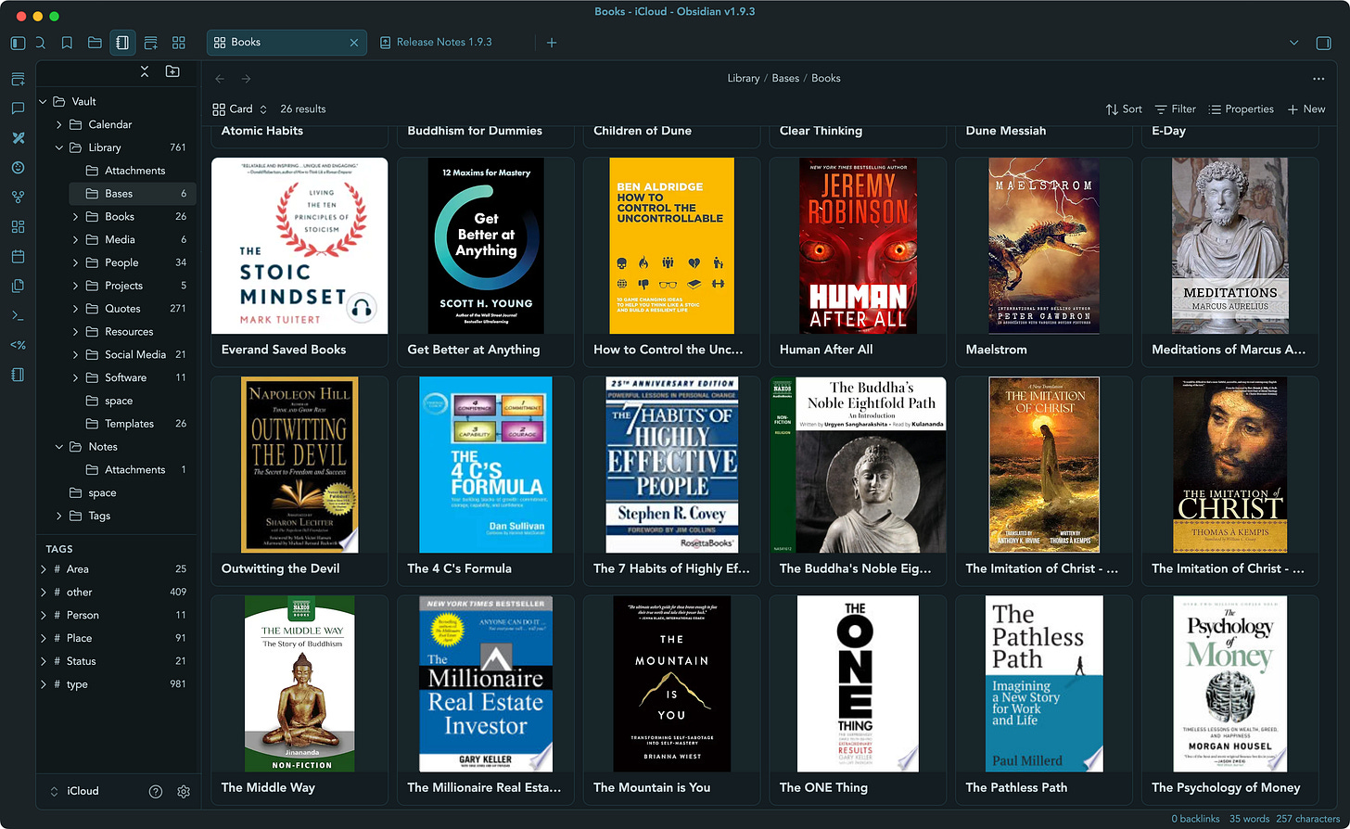This screenshot has width=1350, height=829.
Task: Expand the Social Media folder
Action: (76, 355)
